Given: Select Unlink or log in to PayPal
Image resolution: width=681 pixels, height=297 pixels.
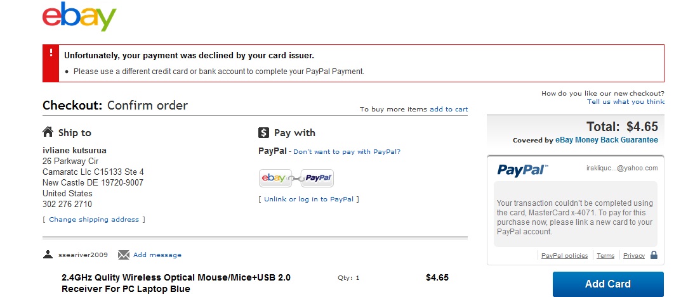Looking at the screenshot, I should (309, 199).
